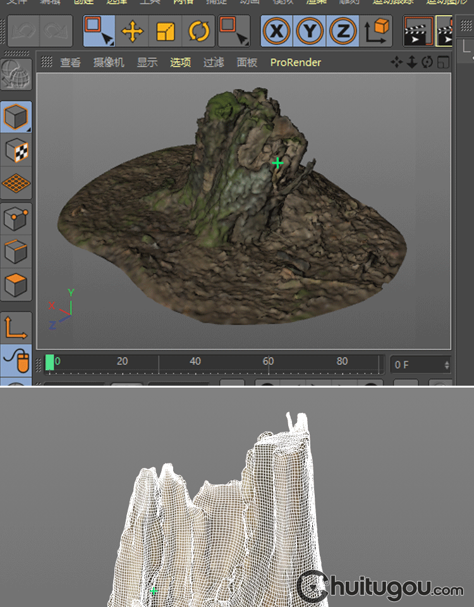This screenshot has width=474, height=607.
Task: Switch to Points mode
Action: pyautogui.click(x=16, y=219)
